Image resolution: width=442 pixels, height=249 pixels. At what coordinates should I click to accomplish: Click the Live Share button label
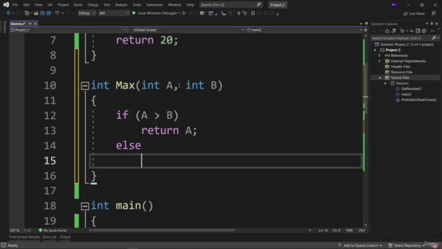(x=416, y=14)
